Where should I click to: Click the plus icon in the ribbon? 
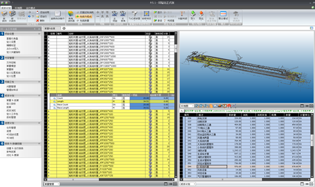tap(98, 12)
